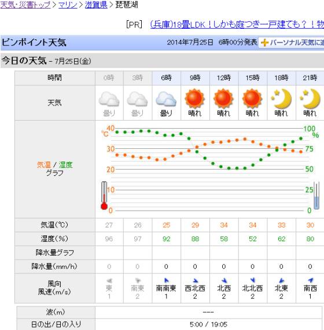Click the cloudy weather icon at 6時
The image size is (324, 330).
tap(166, 99)
